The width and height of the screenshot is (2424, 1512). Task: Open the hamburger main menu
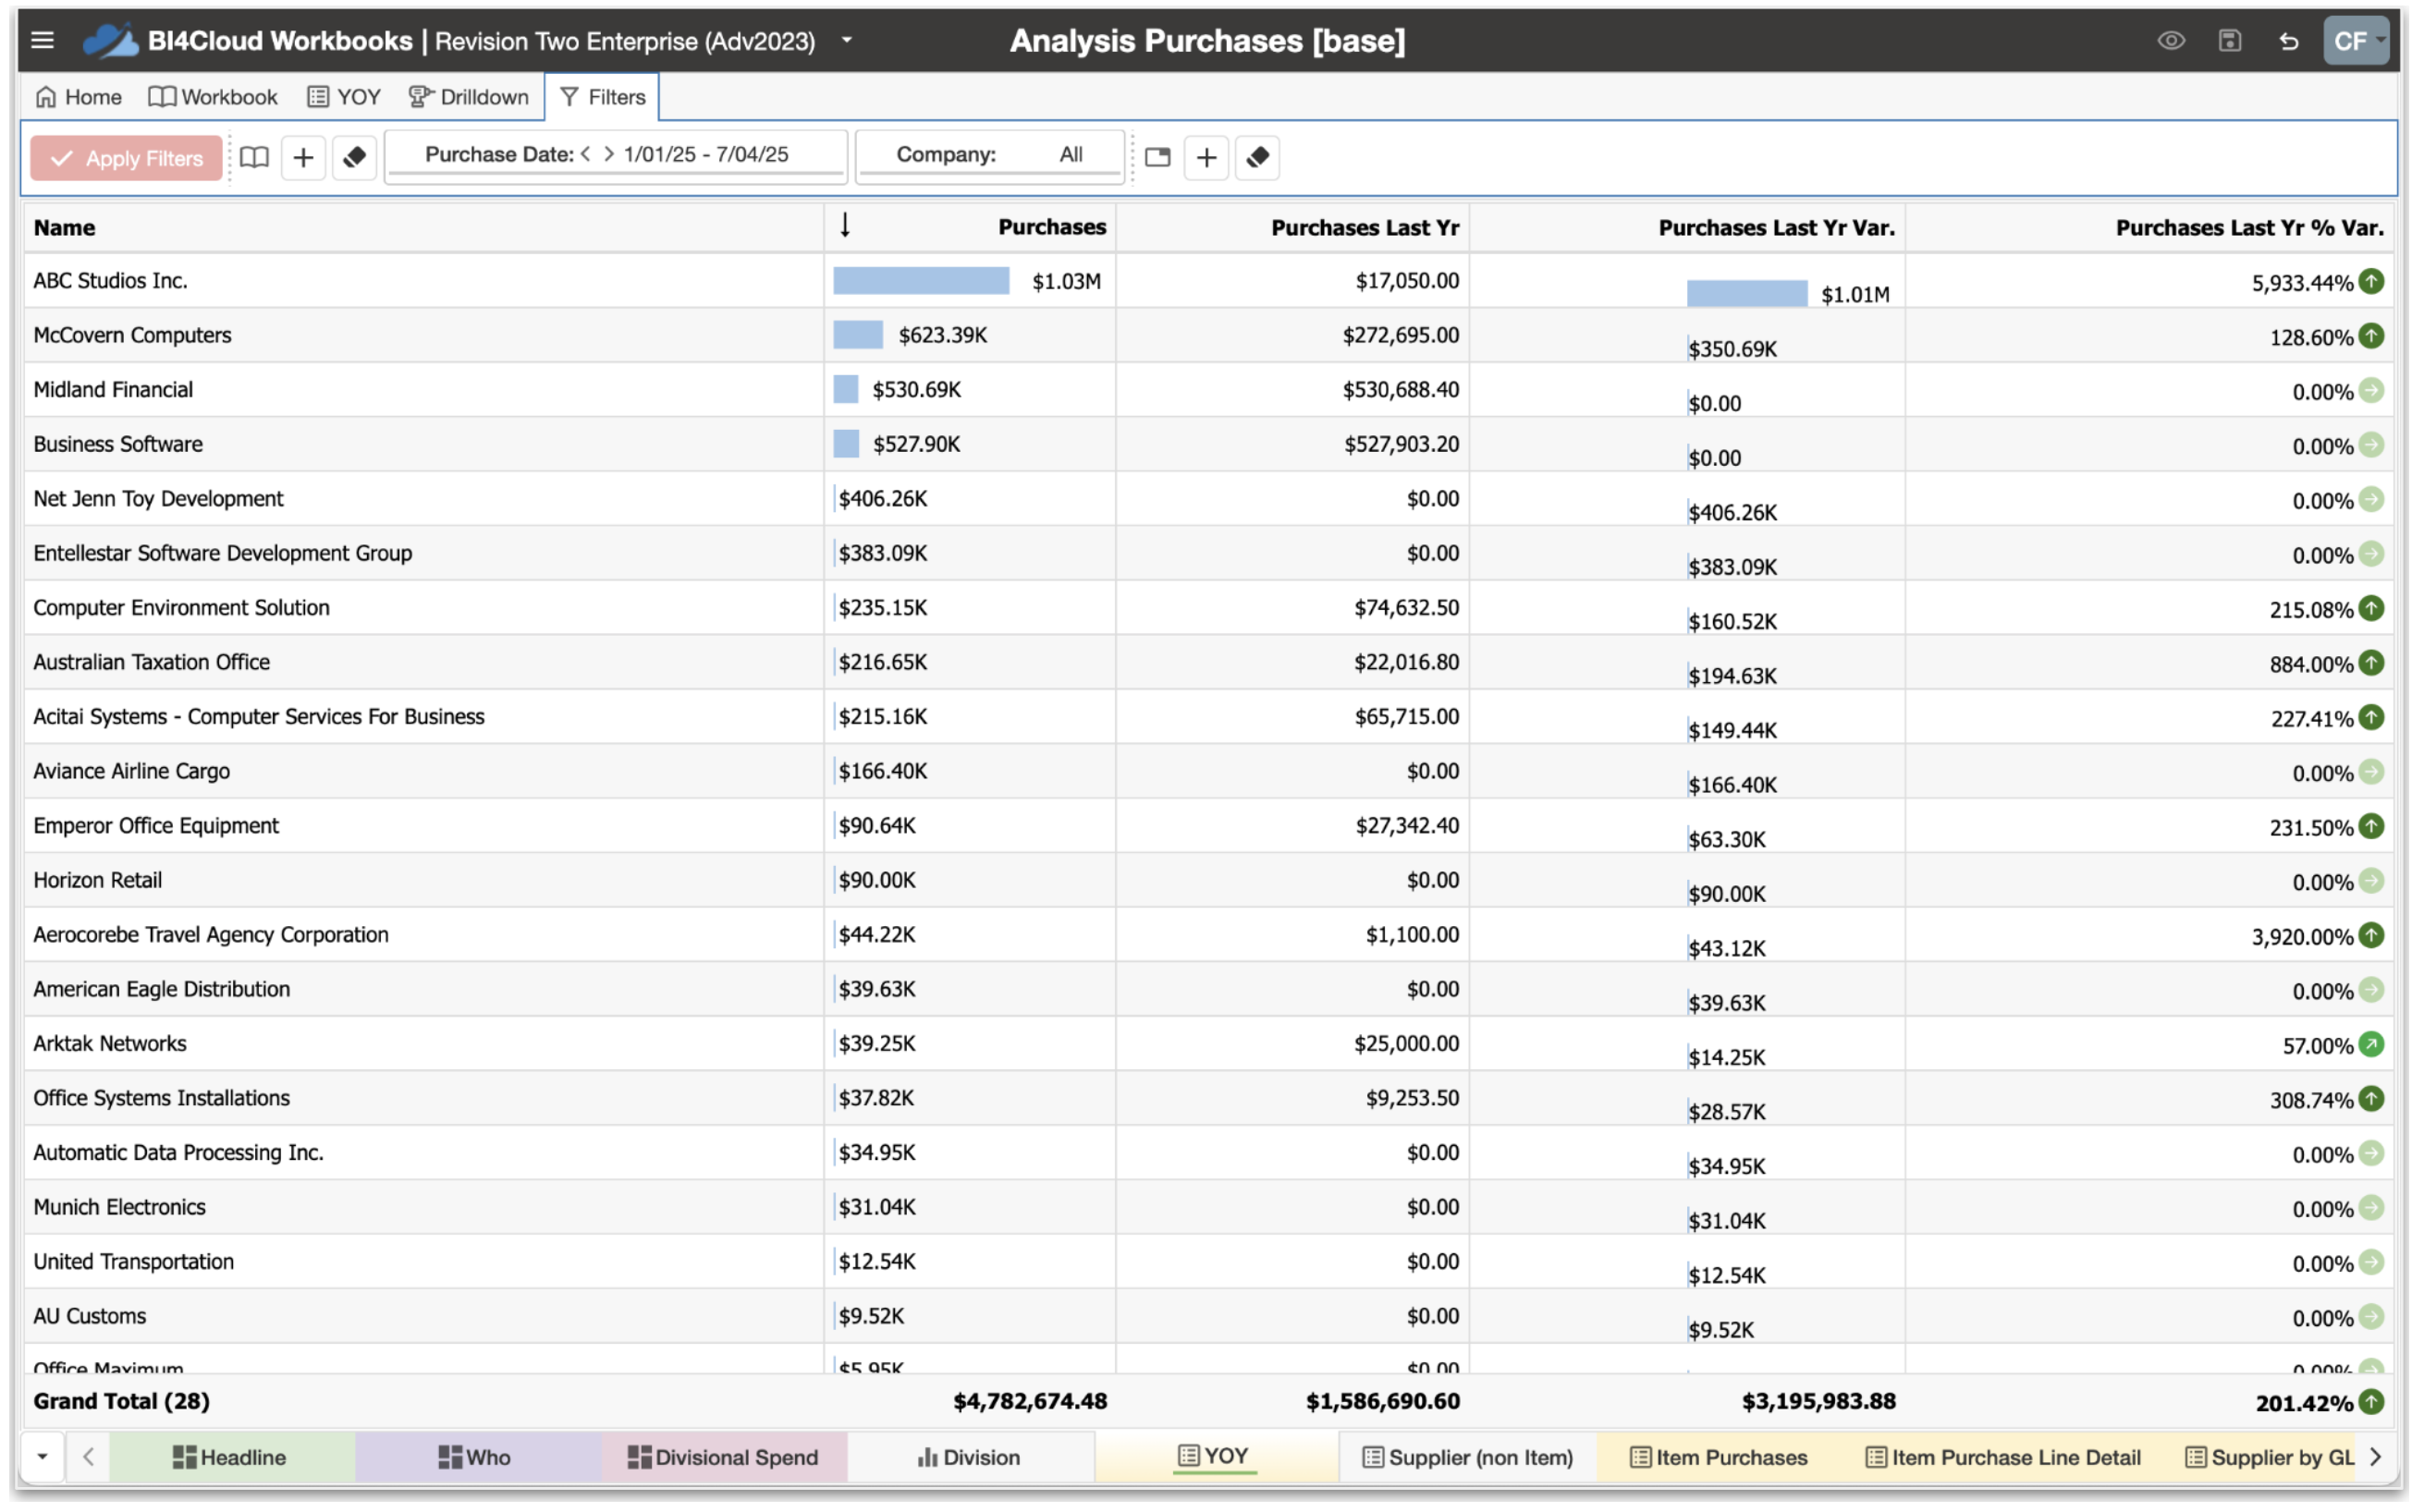[42, 41]
